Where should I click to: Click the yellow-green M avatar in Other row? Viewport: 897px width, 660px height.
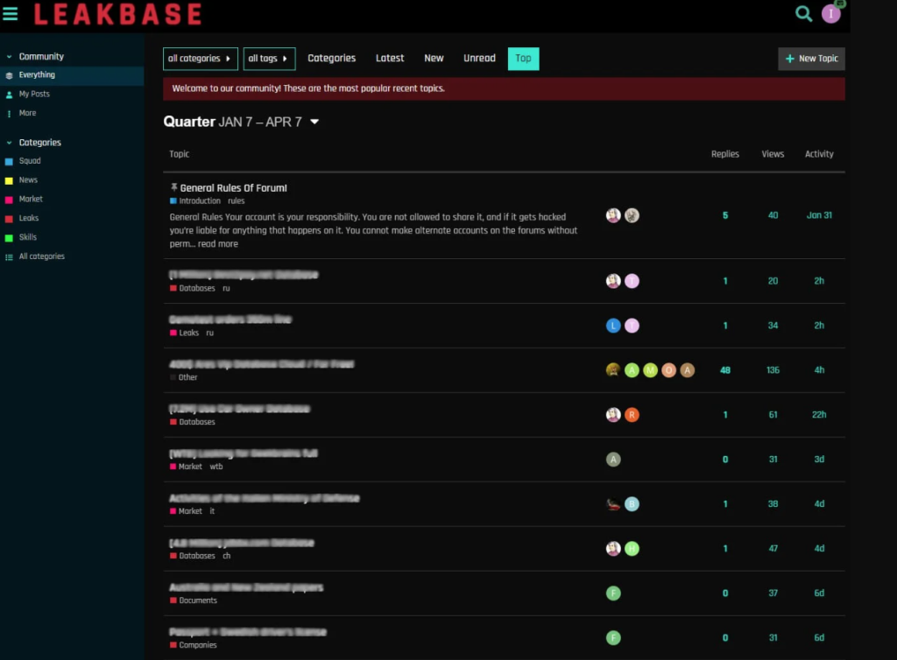pyautogui.click(x=650, y=370)
